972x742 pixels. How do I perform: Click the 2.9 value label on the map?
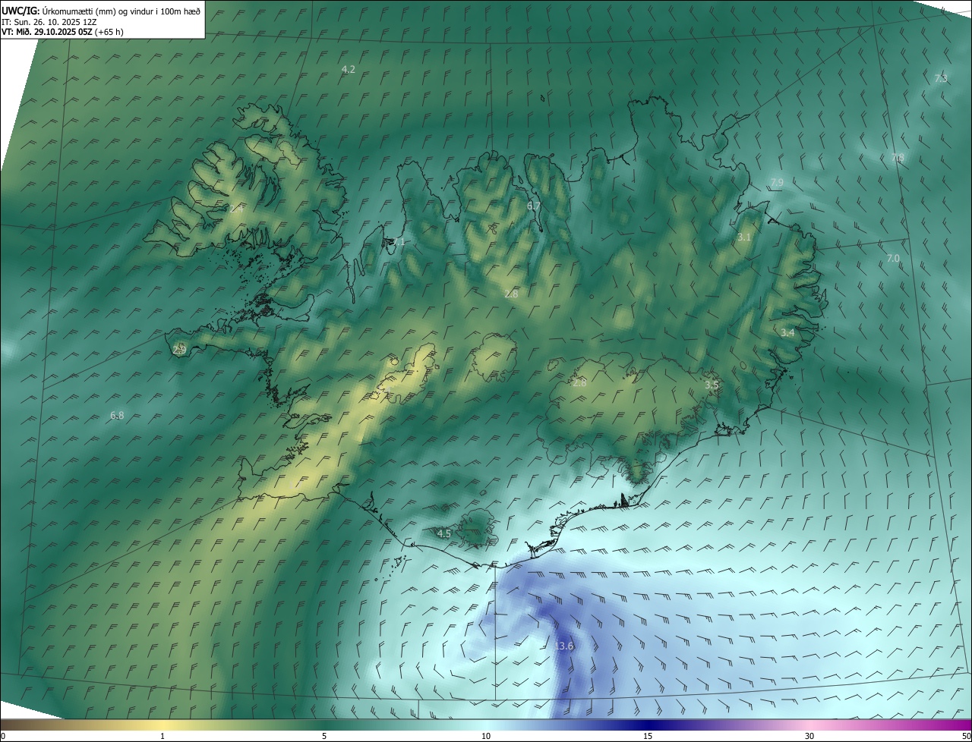pos(179,350)
